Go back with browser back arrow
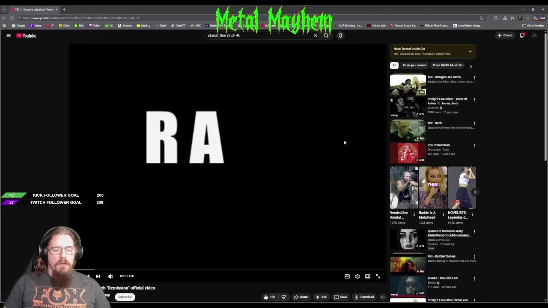The image size is (548, 308). 4,18
